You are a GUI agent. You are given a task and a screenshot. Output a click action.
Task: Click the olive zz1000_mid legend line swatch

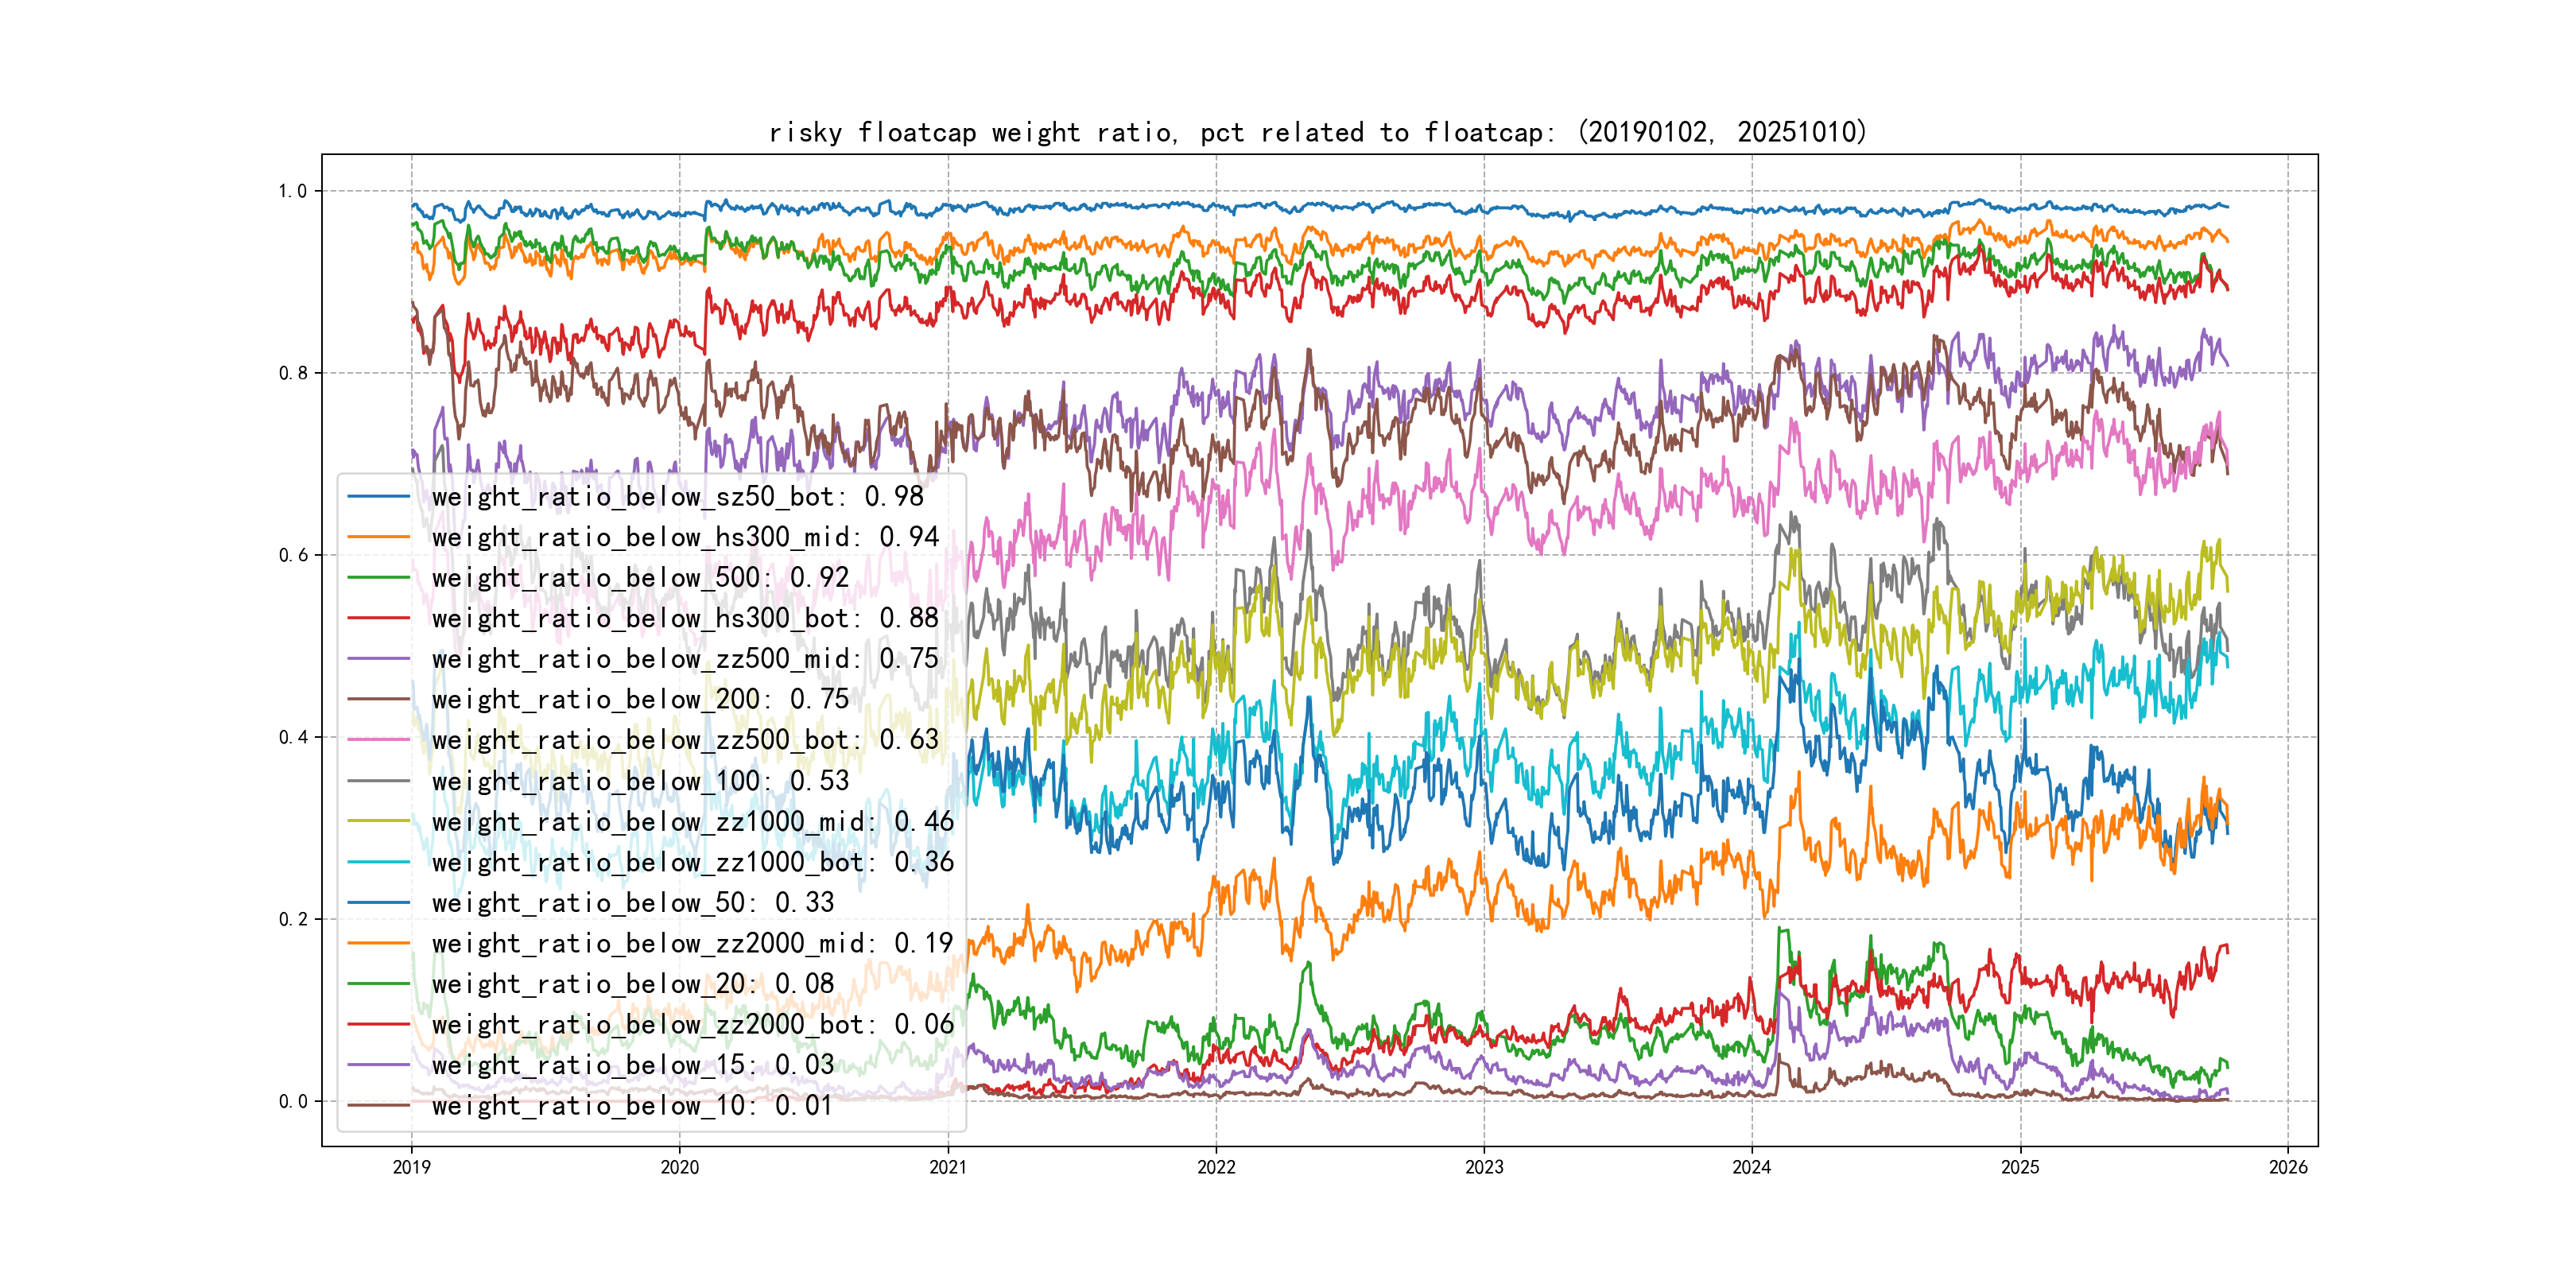379,821
